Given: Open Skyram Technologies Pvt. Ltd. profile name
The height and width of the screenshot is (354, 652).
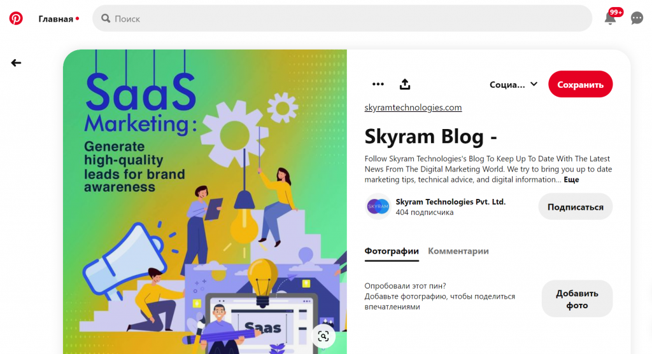Looking at the screenshot, I should [x=450, y=201].
